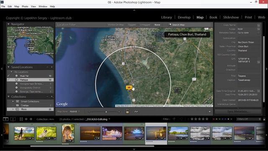This screenshot has height=151, width=268.
Task: Open the Map menu
Action: (x=17, y=7)
